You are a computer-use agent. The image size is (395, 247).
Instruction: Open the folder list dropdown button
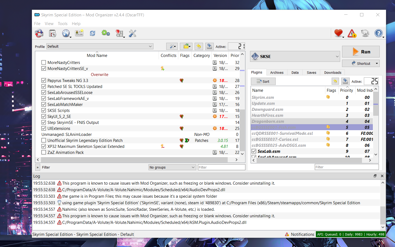(187, 47)
